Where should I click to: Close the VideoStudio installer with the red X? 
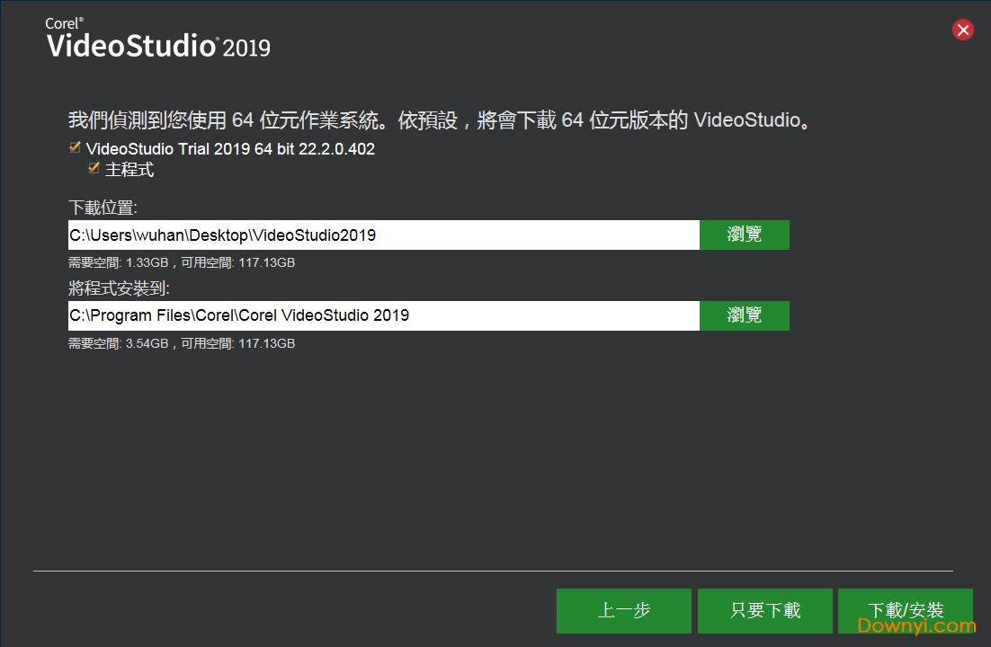(x=962, y=31)
